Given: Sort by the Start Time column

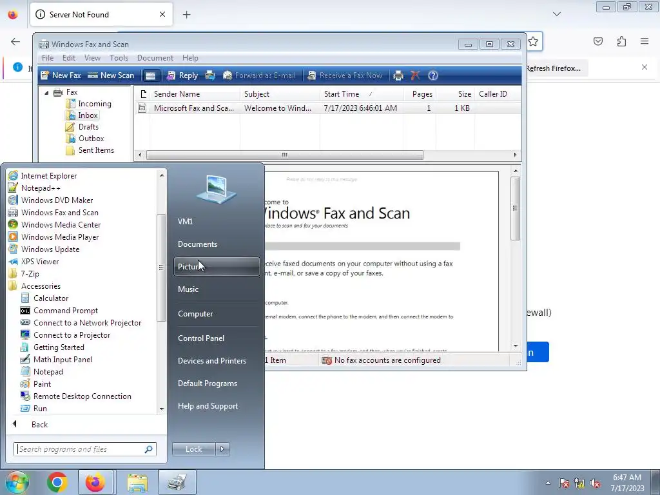Looking at the screenshot, I should pyautogui.click(x=362, y=94).
